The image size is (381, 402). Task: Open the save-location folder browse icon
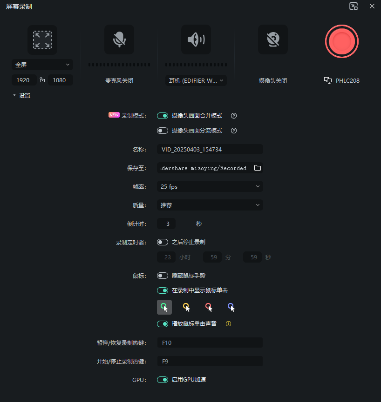tap(258, 168)
